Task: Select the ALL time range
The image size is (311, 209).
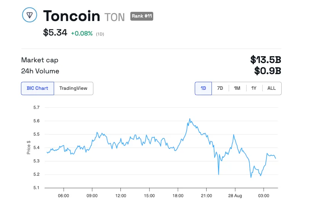Action: (271, 88)
